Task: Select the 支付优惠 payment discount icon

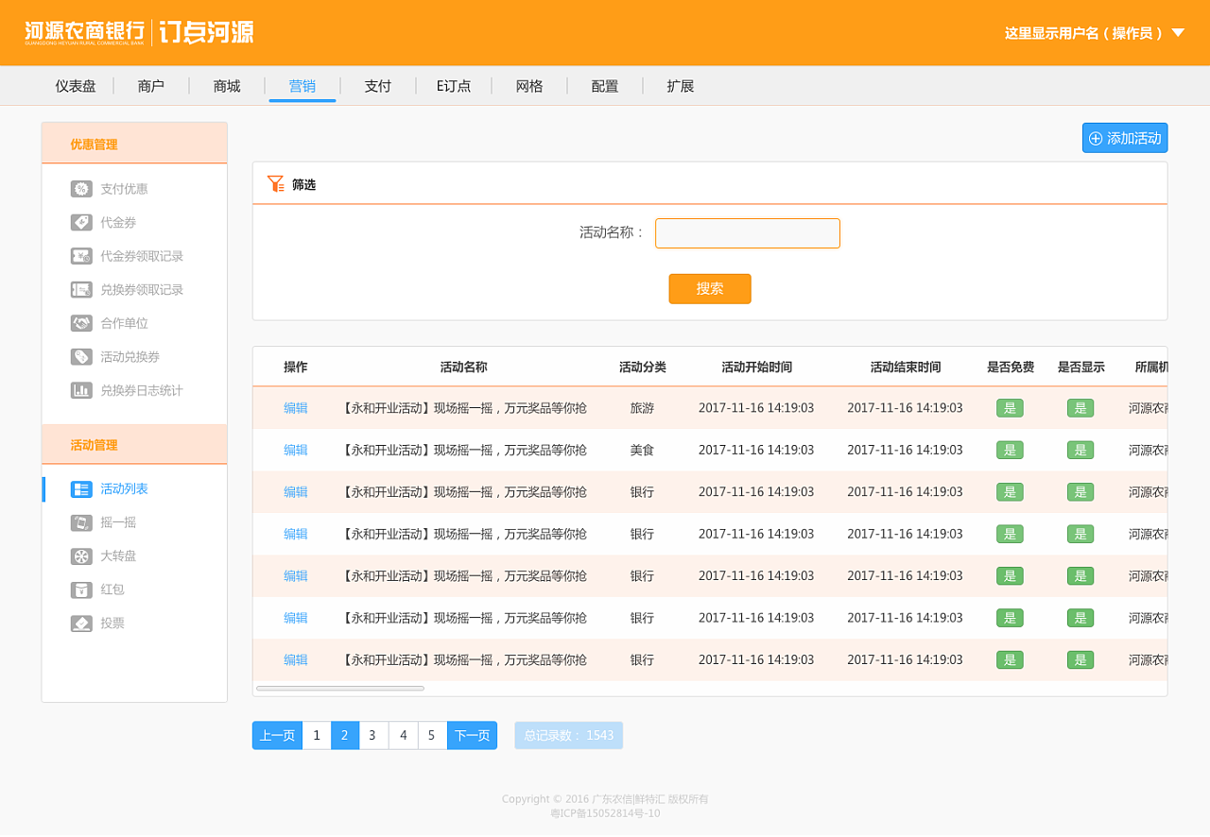Action: (x=79, y=188)
